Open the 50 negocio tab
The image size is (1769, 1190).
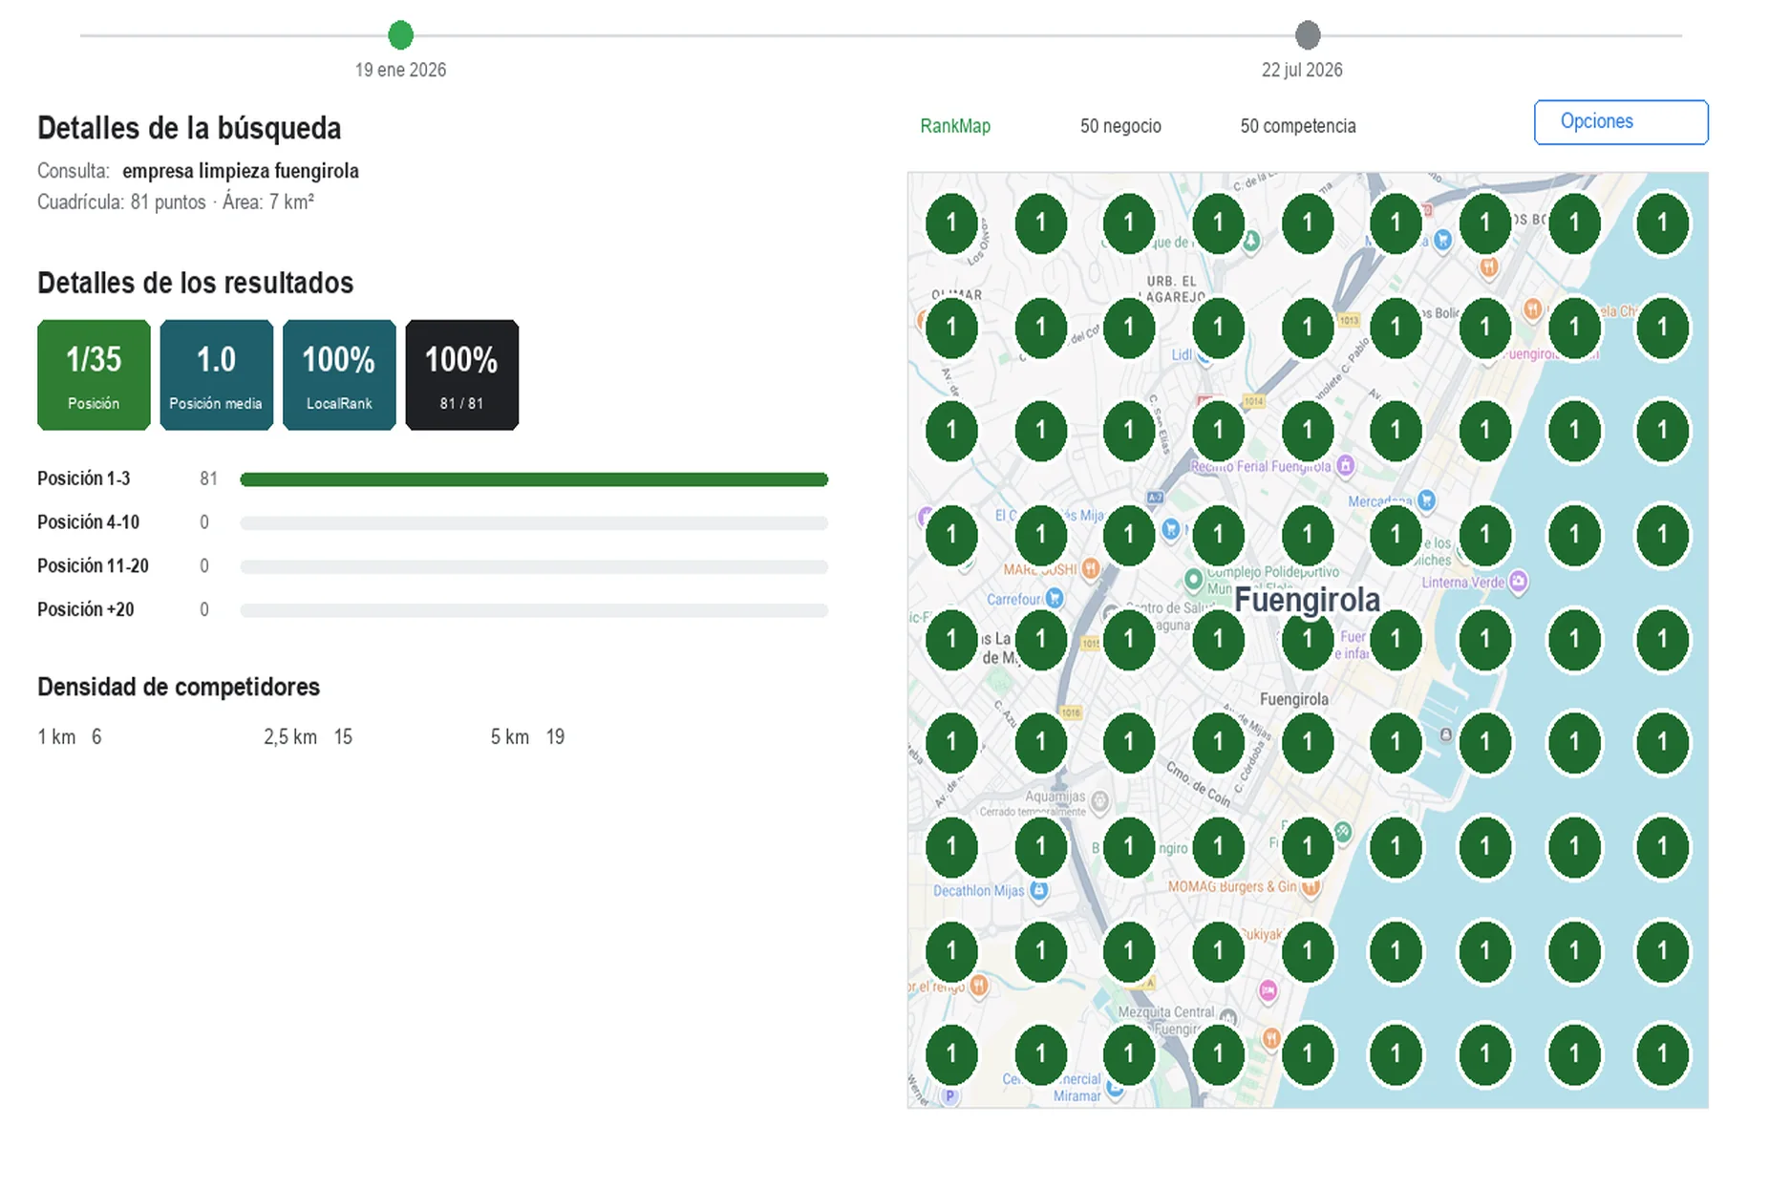tap(1120, 126)
